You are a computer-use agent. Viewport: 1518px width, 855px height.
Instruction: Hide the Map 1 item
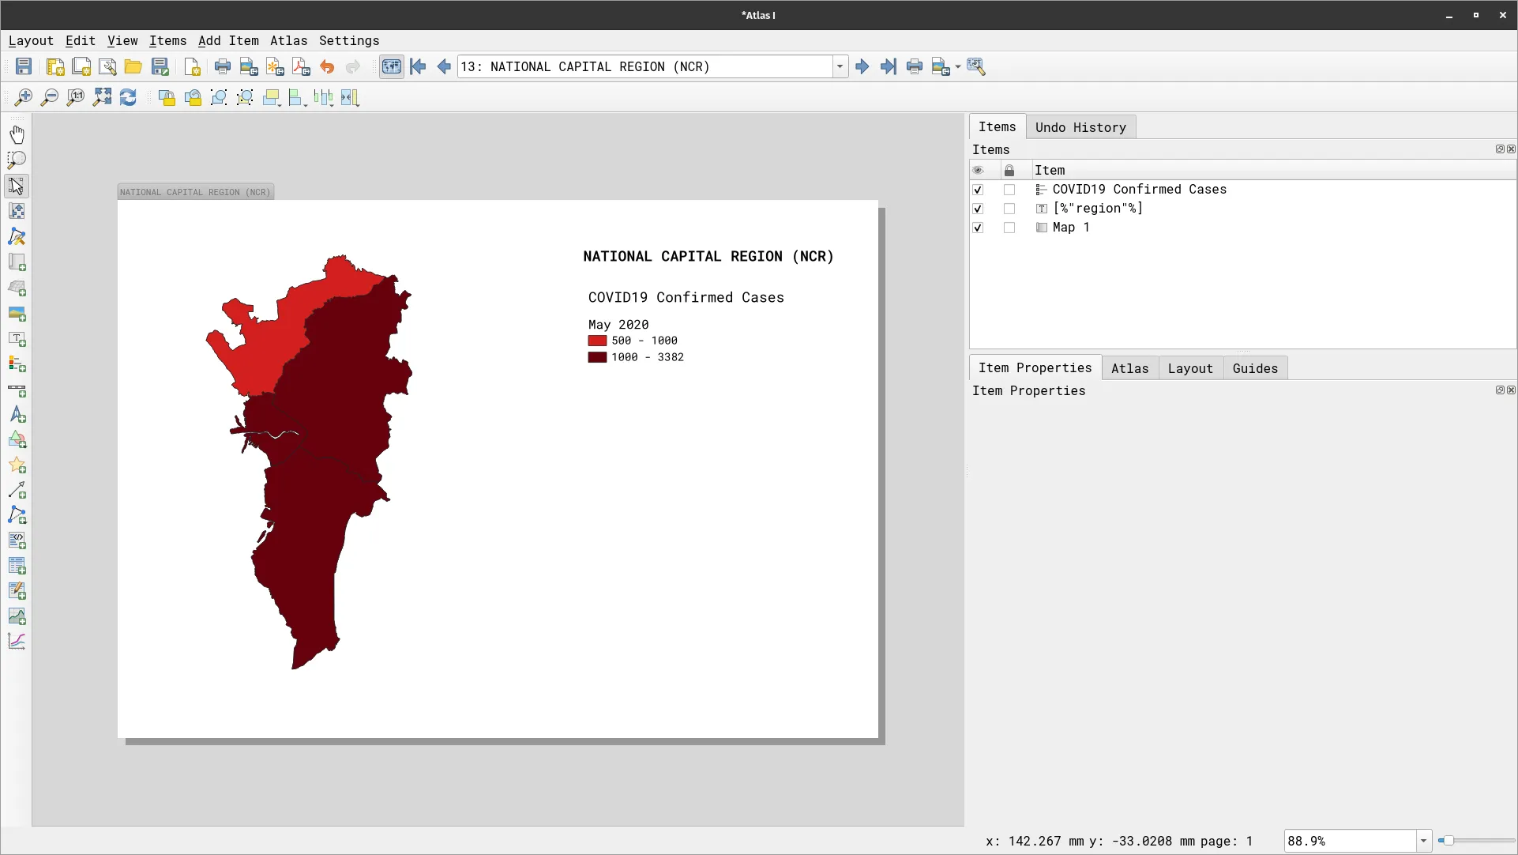978,228
